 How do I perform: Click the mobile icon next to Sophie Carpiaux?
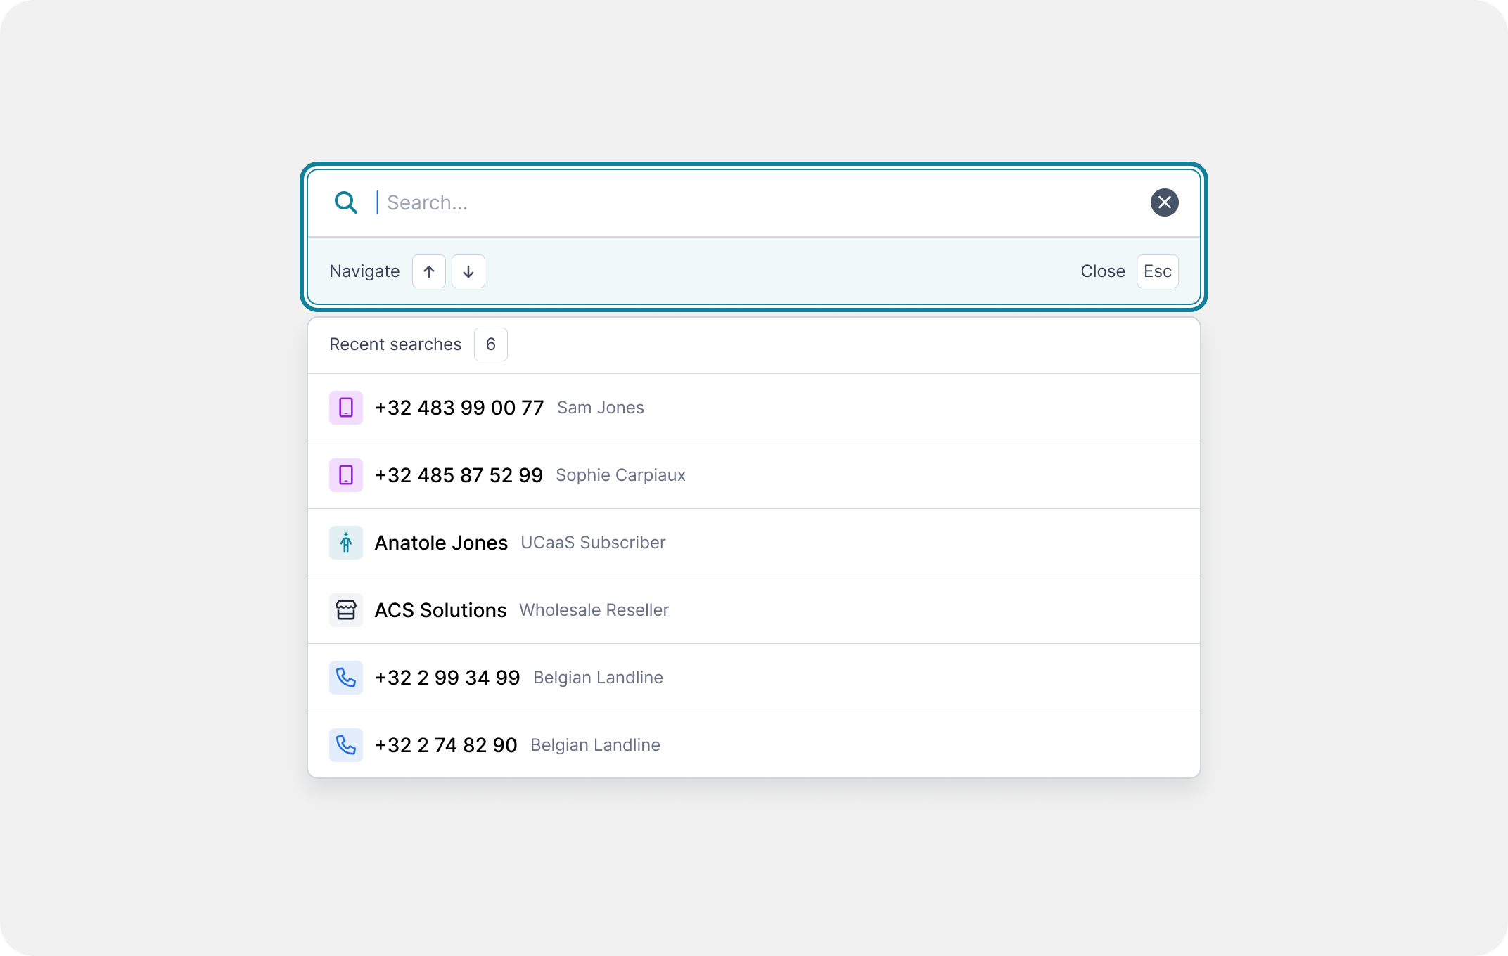coord(346,475)
